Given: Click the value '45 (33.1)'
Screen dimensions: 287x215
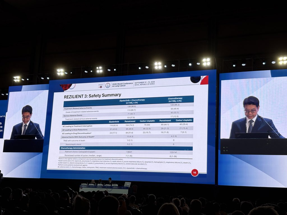Looking at the screenshot, I should tap(174, 113).
